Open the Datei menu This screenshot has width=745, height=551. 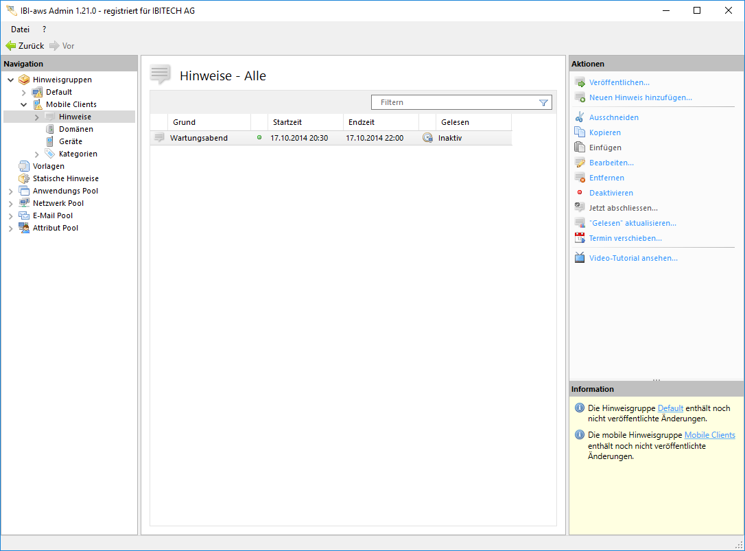click(20, 30)
